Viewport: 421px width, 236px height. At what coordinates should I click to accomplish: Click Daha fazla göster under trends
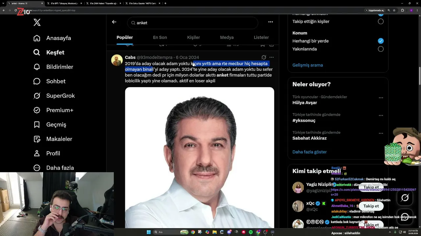click(x=310, y=152)
